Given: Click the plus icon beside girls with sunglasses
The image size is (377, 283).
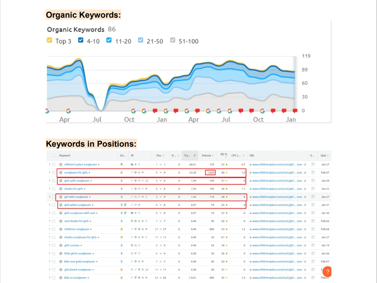Looking at the screenshot, I should (61, 181).
